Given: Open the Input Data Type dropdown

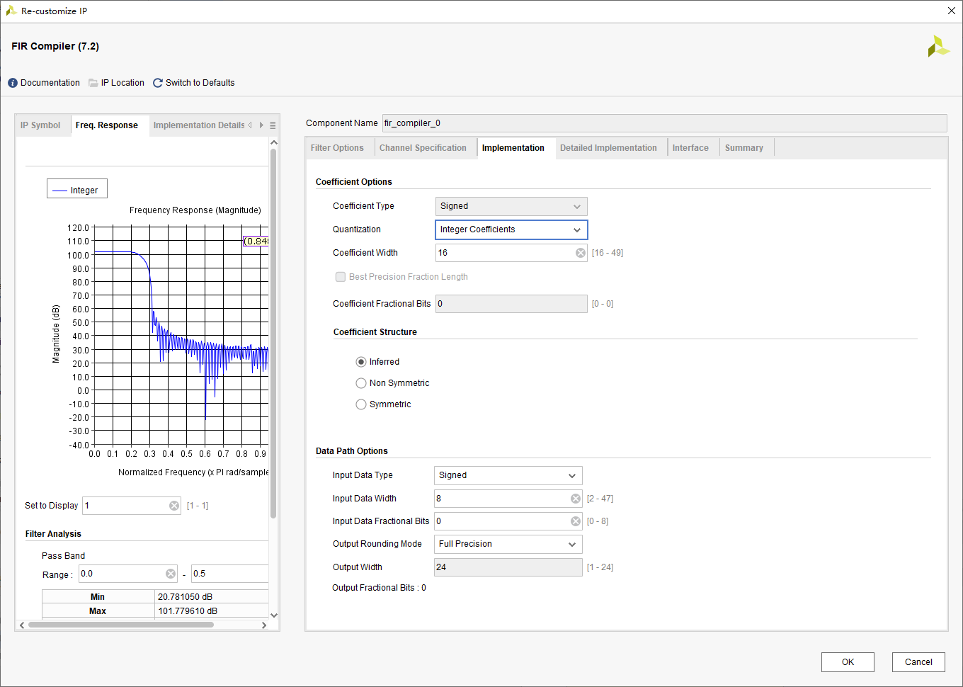Looking at the screenshot, I should point(508,475).
